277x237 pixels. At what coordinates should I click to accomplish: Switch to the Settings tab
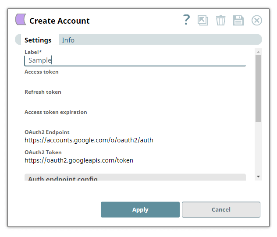coord(38,40)
